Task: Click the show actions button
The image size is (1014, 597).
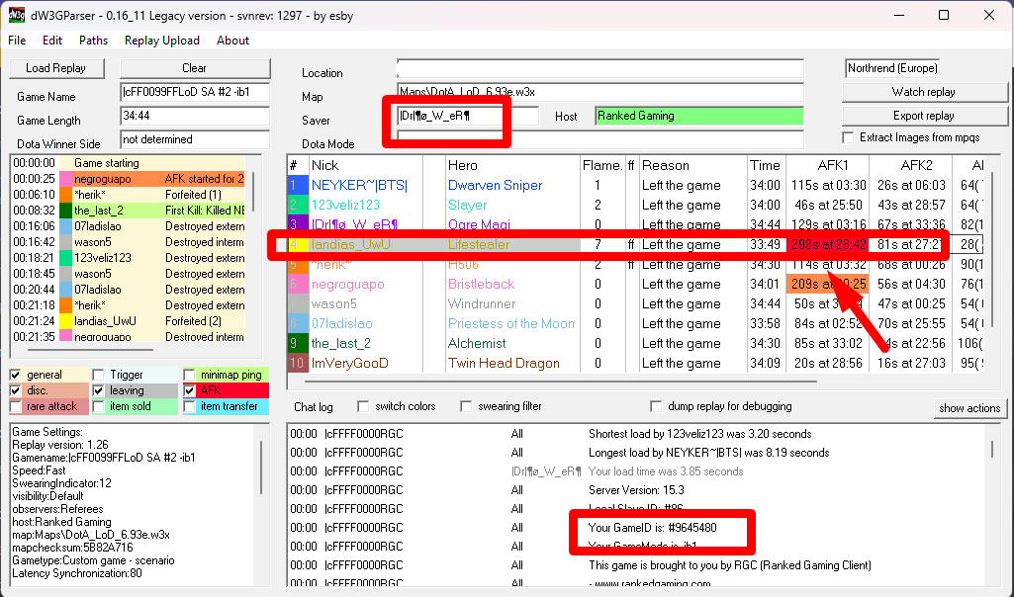Action: (x=969, y=408)
